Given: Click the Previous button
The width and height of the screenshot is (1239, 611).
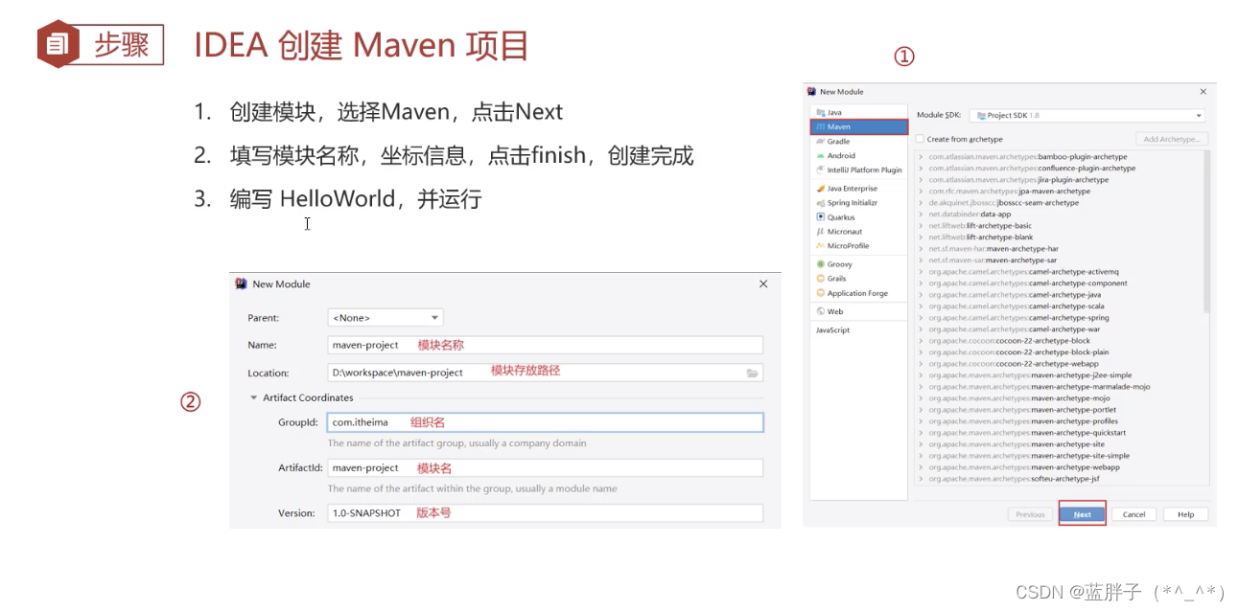Looking at the screenshot, I should click(x=1030, y=514).
